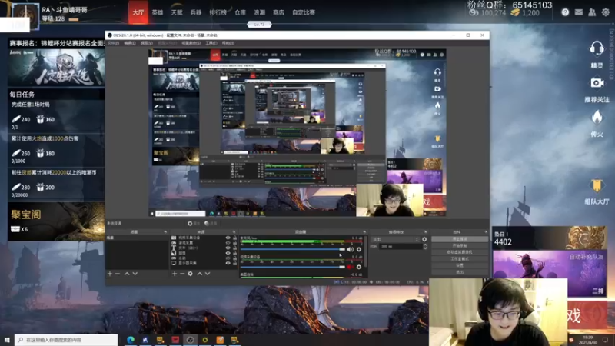Unmute the 视频采集设备 red speaker icon
This screenshot has width=615, height=346.
(x=350, y=267)
